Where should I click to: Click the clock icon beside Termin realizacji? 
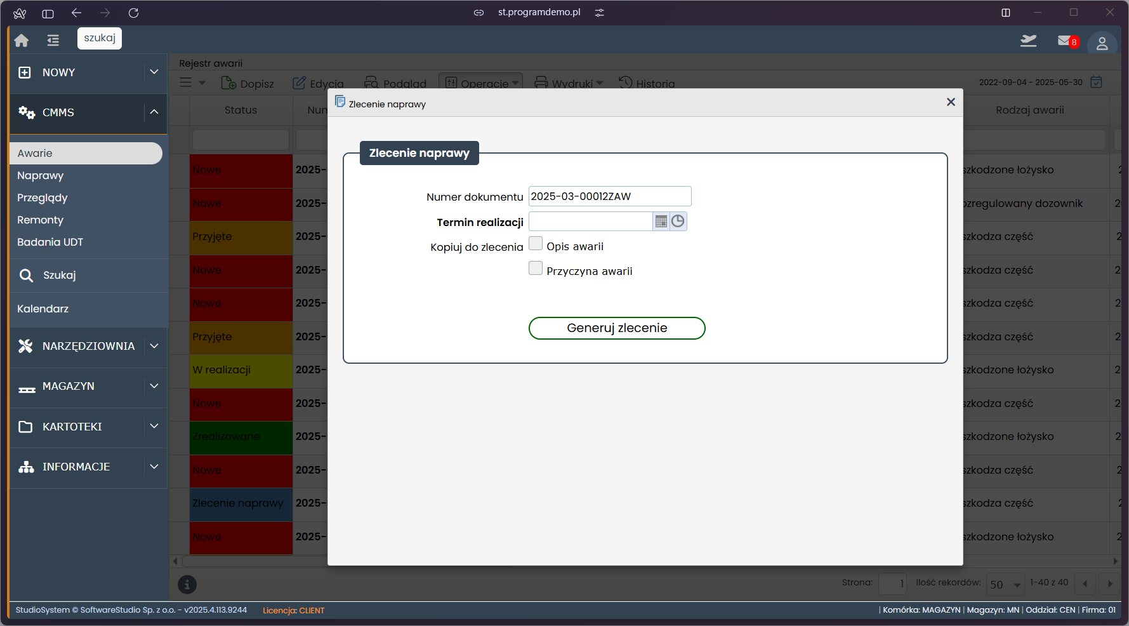click(678, 222)
